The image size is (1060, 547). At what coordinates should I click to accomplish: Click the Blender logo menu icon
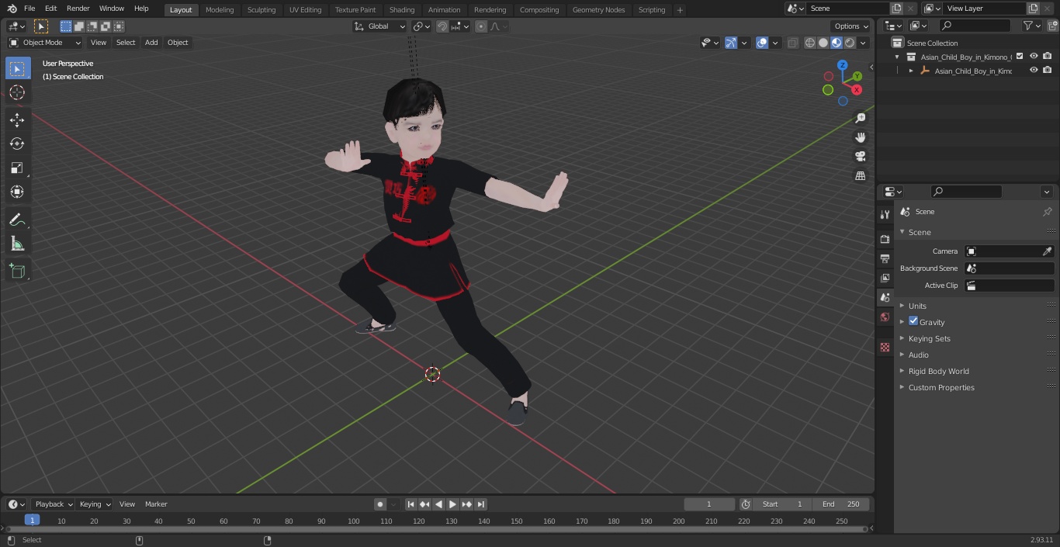[x=12, y=9]
